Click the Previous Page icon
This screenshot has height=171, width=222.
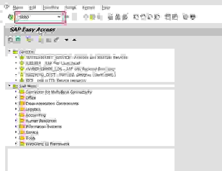pyautogui.click(x=143, y=17)
